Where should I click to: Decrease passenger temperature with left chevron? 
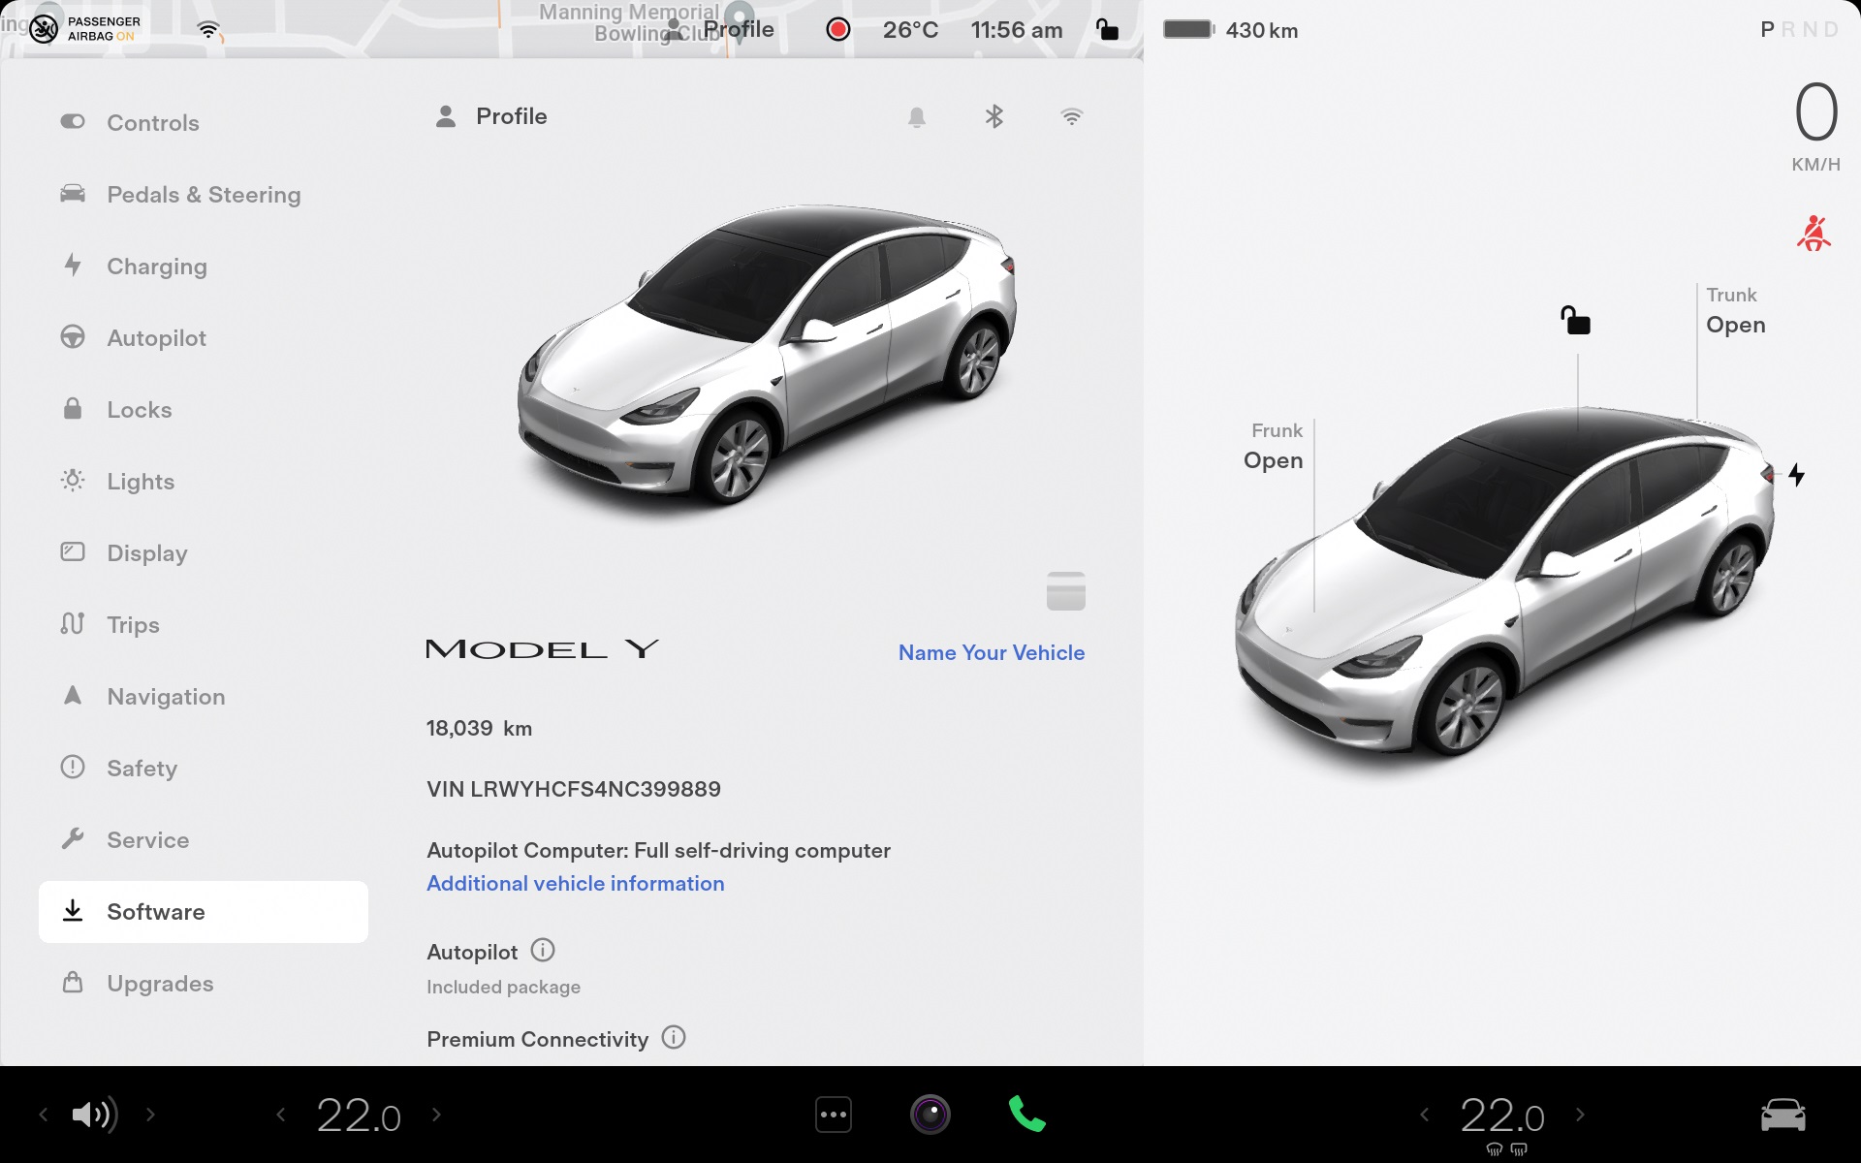1424,1115
